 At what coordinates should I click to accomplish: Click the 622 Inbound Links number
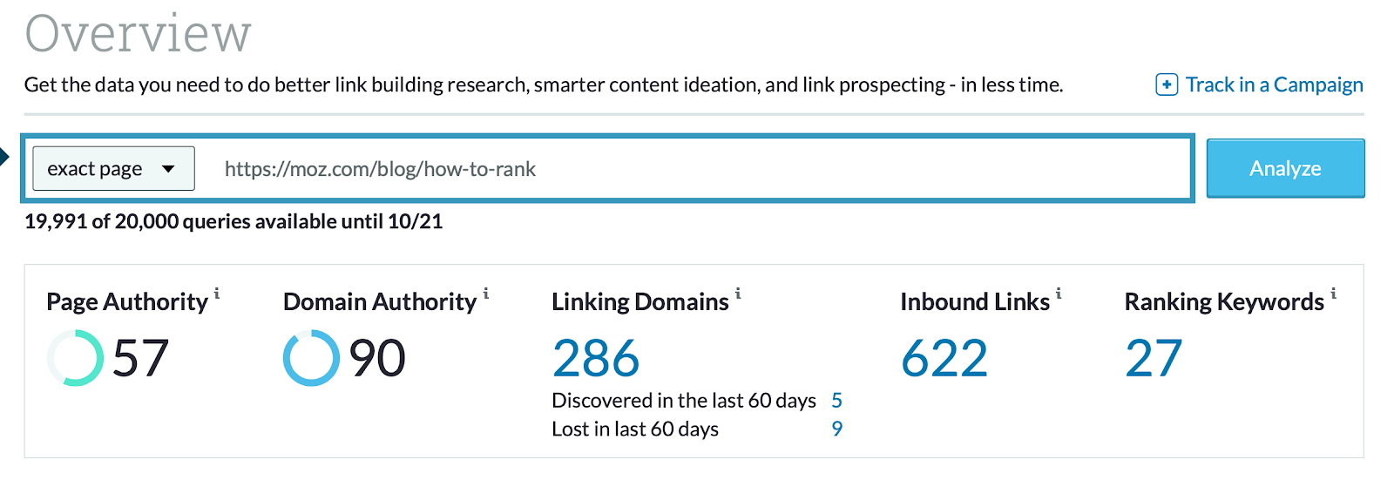pyautogui.click(x=944, y=359)
